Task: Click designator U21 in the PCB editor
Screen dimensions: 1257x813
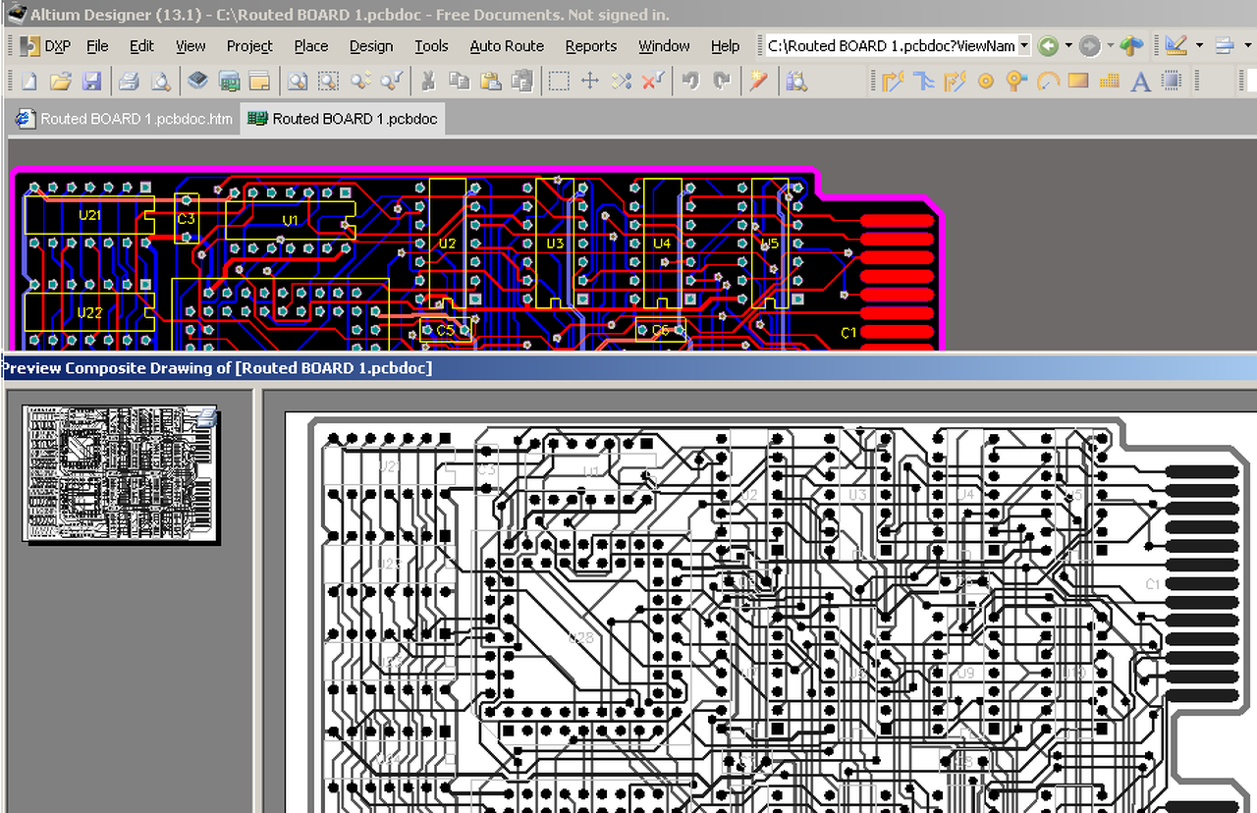Action: click(89, 215)
